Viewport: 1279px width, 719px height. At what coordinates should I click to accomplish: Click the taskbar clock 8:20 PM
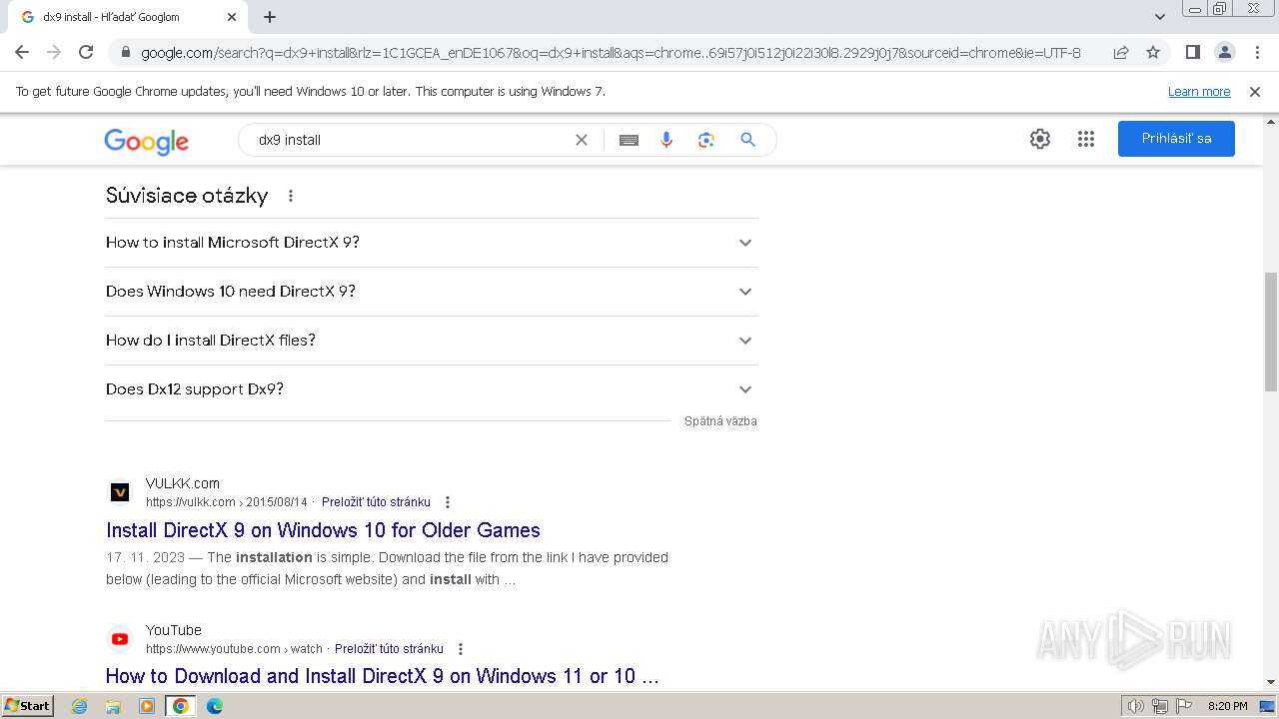1227,706
